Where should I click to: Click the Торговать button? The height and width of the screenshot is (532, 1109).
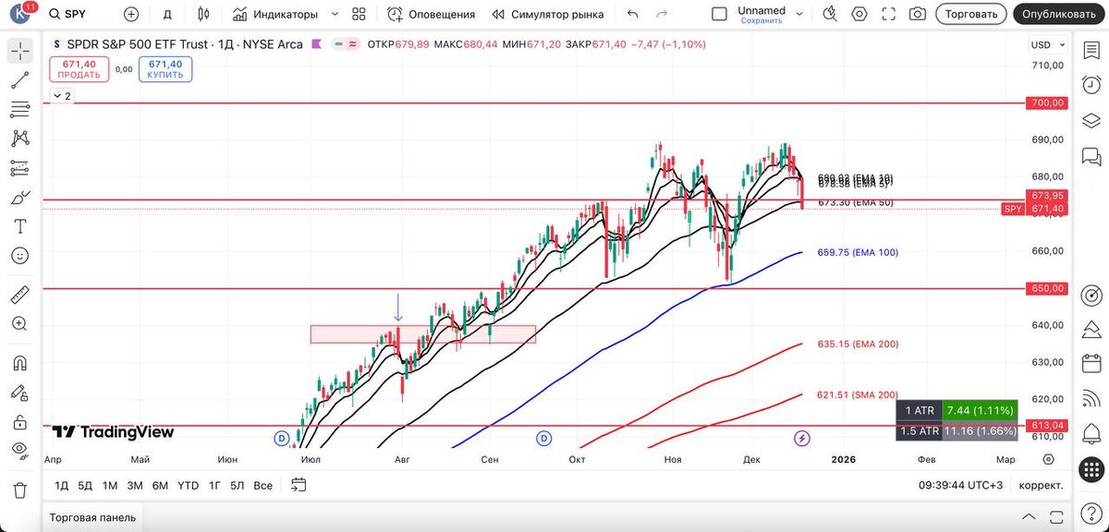point(971,14)
